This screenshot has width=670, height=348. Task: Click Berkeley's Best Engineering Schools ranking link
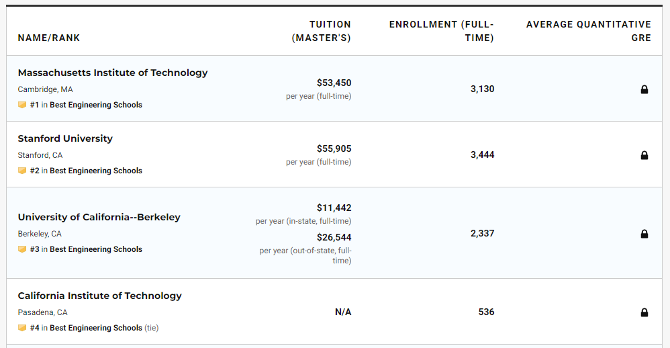(95, 249)
